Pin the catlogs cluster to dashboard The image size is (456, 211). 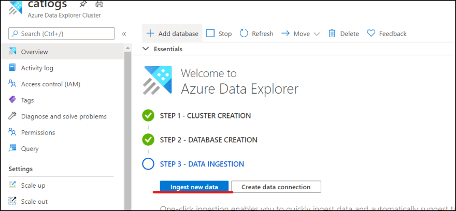(x=82, y=4)
